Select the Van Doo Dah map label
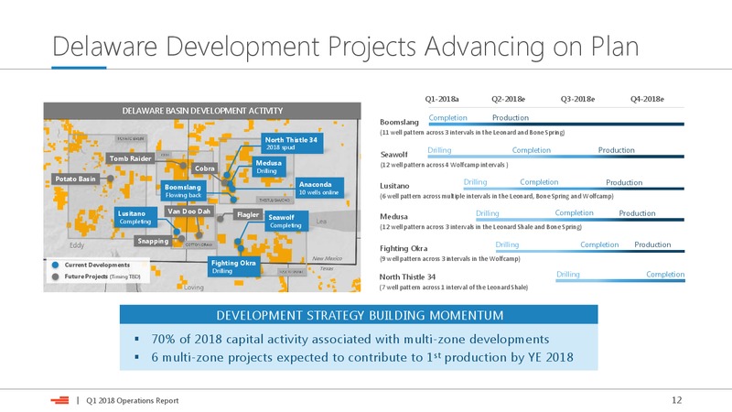The image size is (732, 412). 189,211
